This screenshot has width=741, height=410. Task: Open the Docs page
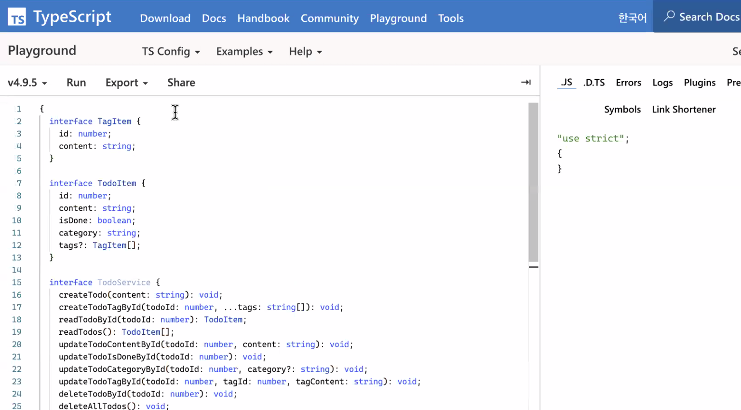click(214, 18)
